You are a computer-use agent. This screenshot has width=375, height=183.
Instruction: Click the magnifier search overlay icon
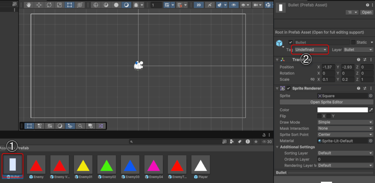click(x=80, y=126)
